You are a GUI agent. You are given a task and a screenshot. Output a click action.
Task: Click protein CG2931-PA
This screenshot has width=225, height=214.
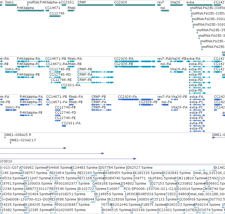(x=71, y=123)
